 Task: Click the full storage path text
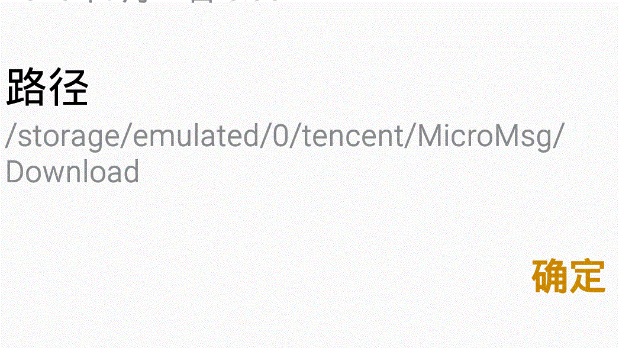(285, 153)
